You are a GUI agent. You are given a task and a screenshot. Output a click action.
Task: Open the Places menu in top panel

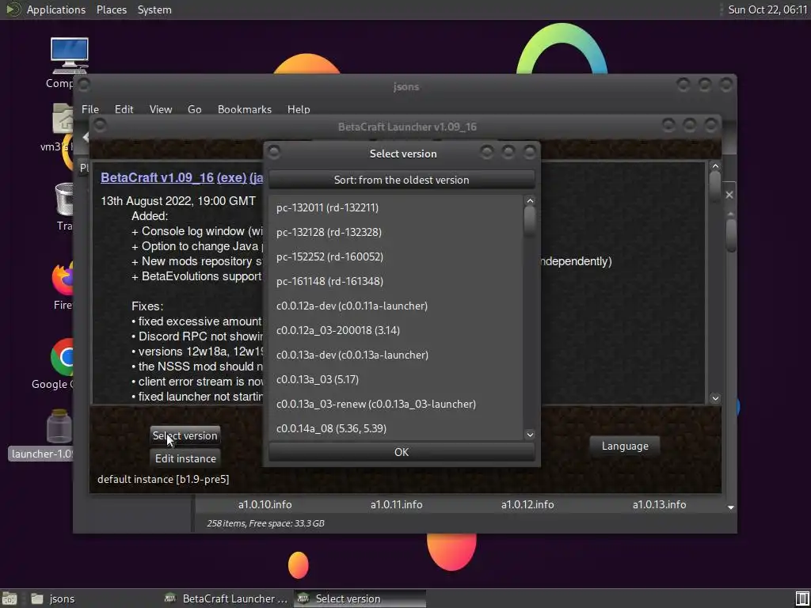pyautogui.click(x=112, y=9)
